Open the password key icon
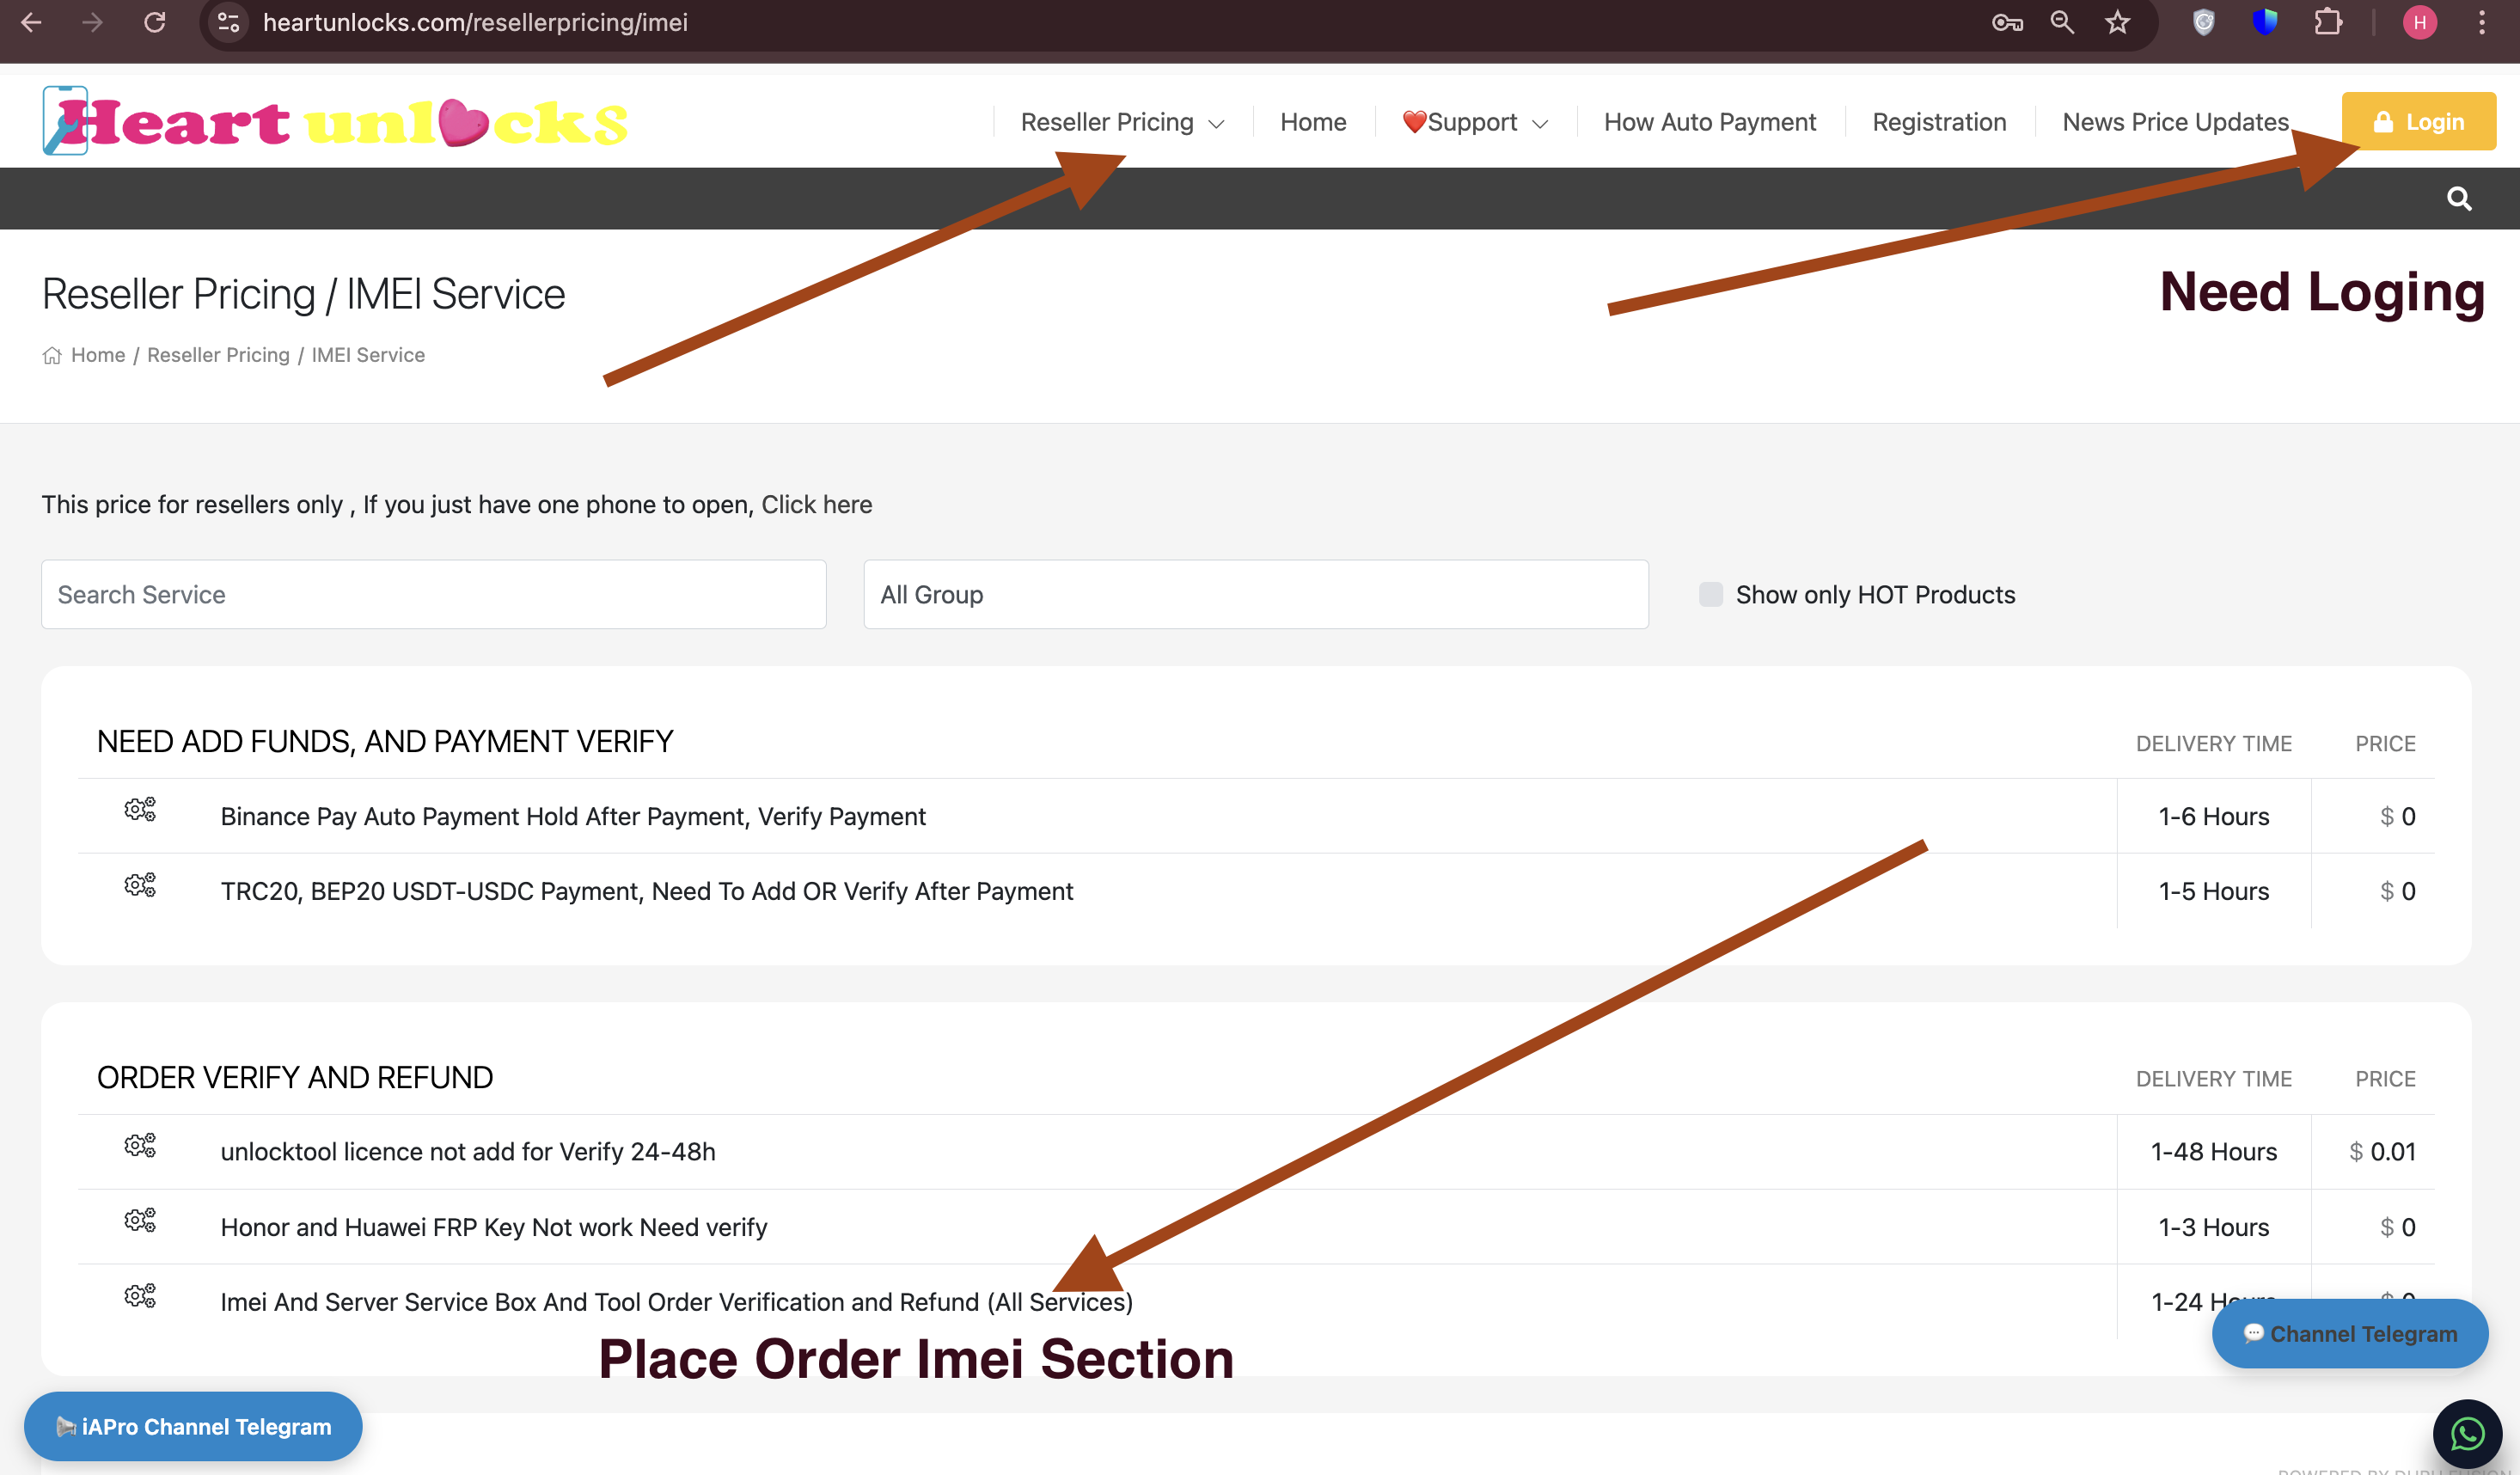This screenshot has width=2520, height=1475. click(x=2006, y=22)
